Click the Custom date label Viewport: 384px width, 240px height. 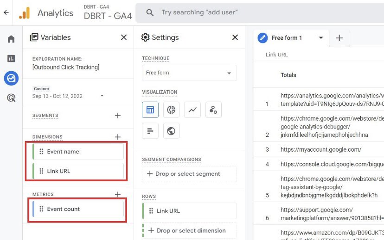[x=41, y=89]
